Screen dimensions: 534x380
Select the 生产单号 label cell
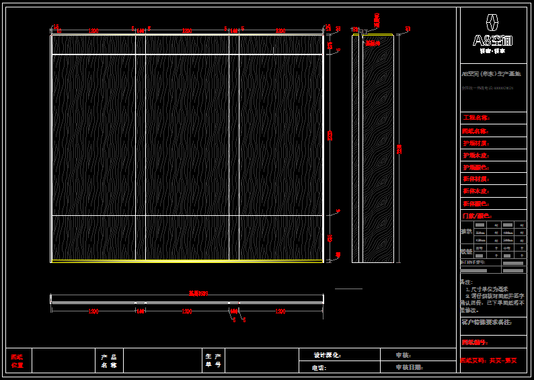213,361
